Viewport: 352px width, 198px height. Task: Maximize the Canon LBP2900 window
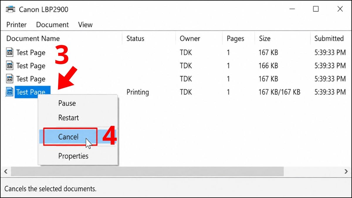click(x=316, y=9)
